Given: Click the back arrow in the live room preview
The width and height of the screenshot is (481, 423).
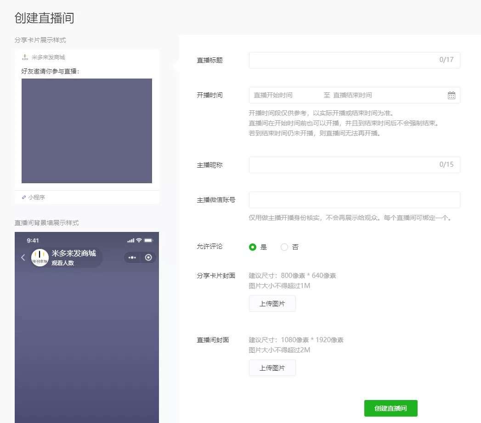Looking at the screenshot, I should click(23, 257).
